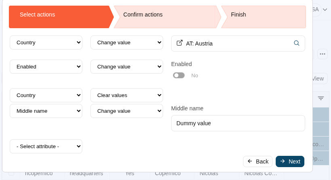Open the Clear values action dropdown
Image resolution: width=331 pixels, height=180 pixels.
tap(127, 95)
